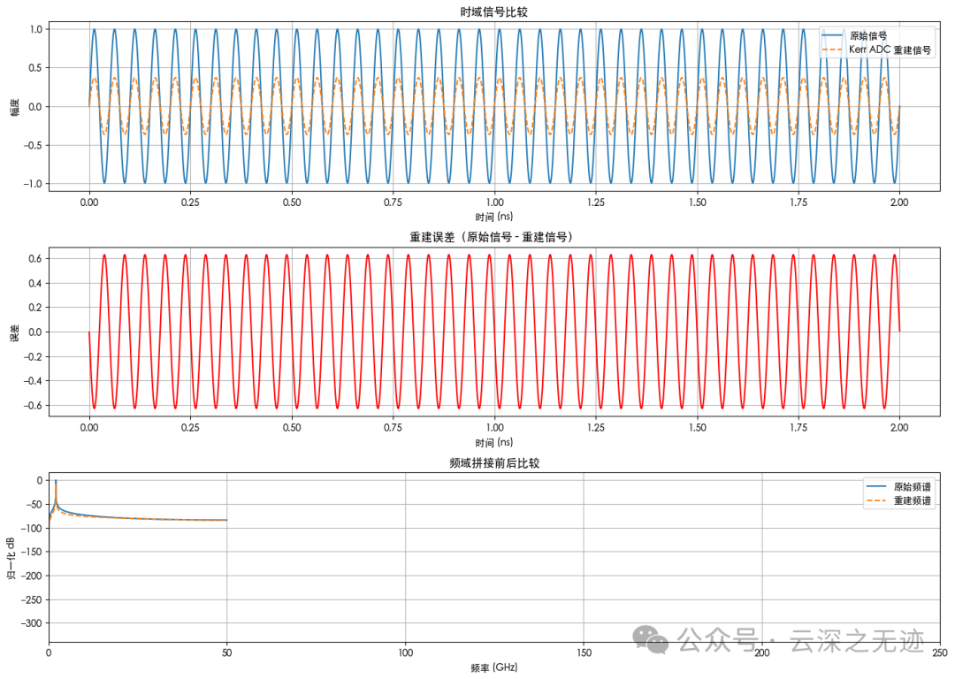955x679 pixels.
Task: Click x tick 100 on the spectrum plot
Action: click(x=405, y=652)
